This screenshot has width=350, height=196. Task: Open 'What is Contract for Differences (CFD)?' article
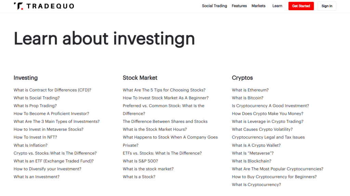[x=52, y=90]
